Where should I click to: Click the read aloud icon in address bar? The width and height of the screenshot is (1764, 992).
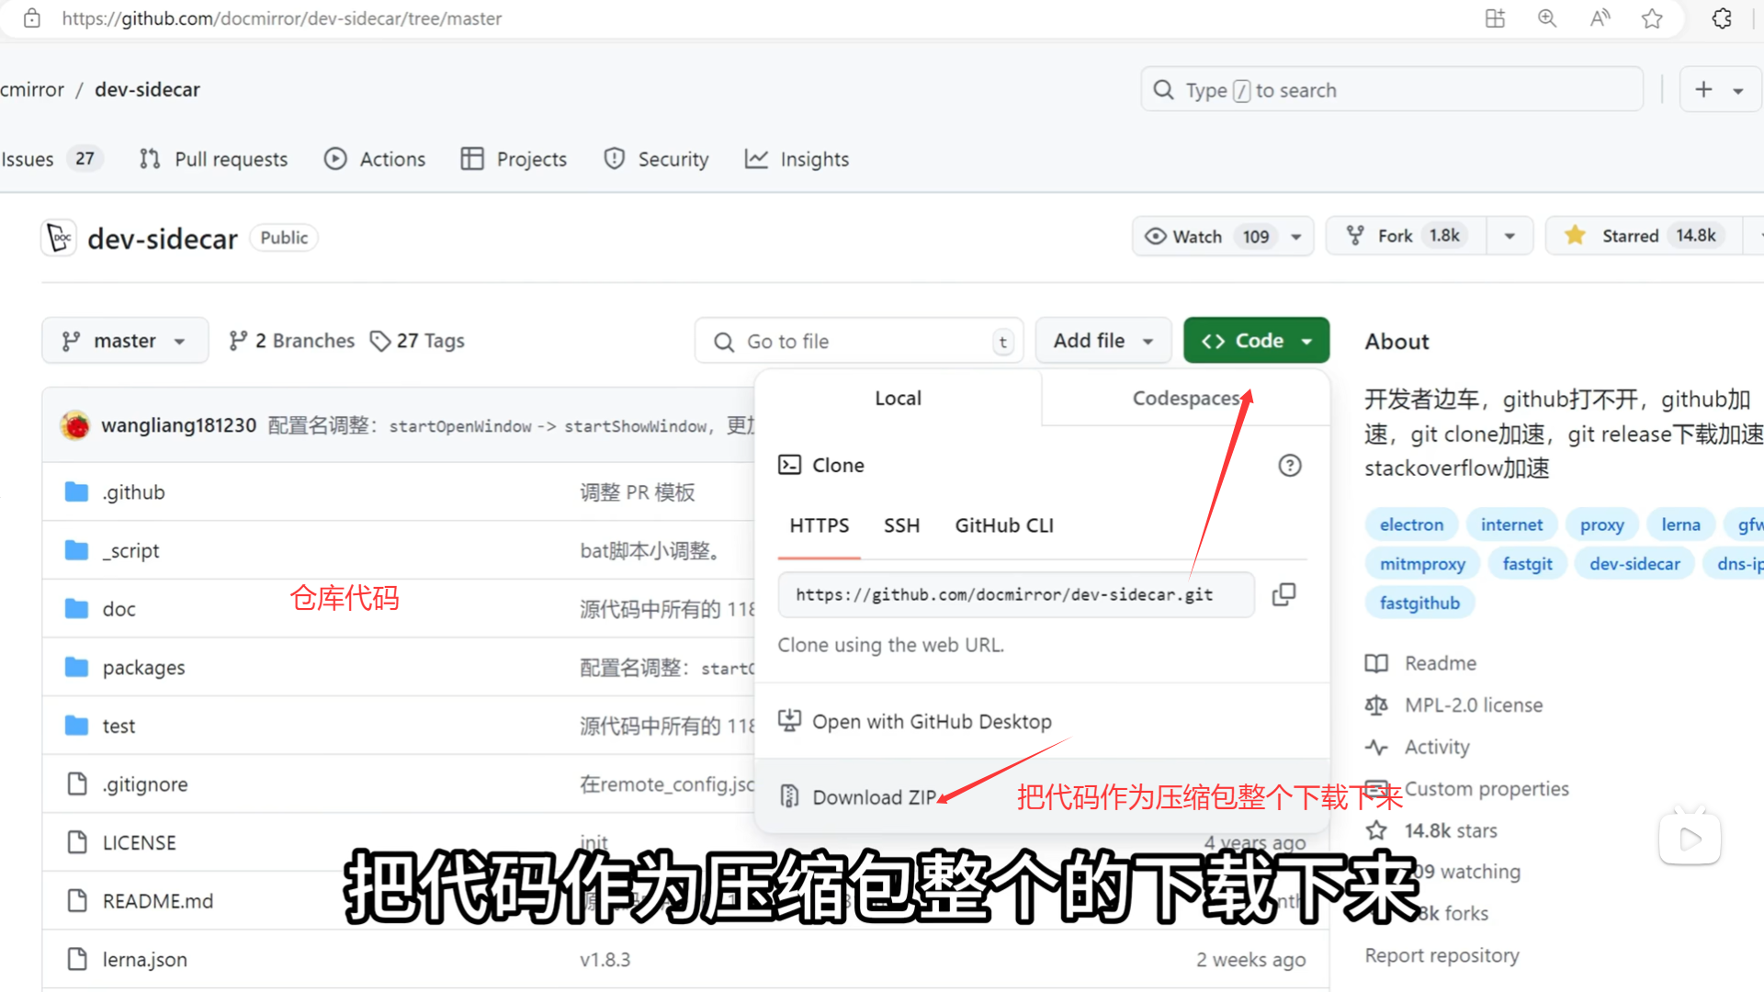tap(1600, 18)
